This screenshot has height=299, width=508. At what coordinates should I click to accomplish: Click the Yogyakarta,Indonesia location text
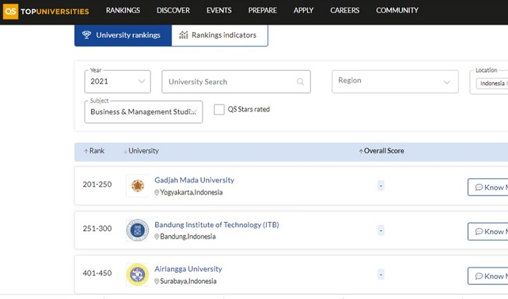click(x=191, y=192)
